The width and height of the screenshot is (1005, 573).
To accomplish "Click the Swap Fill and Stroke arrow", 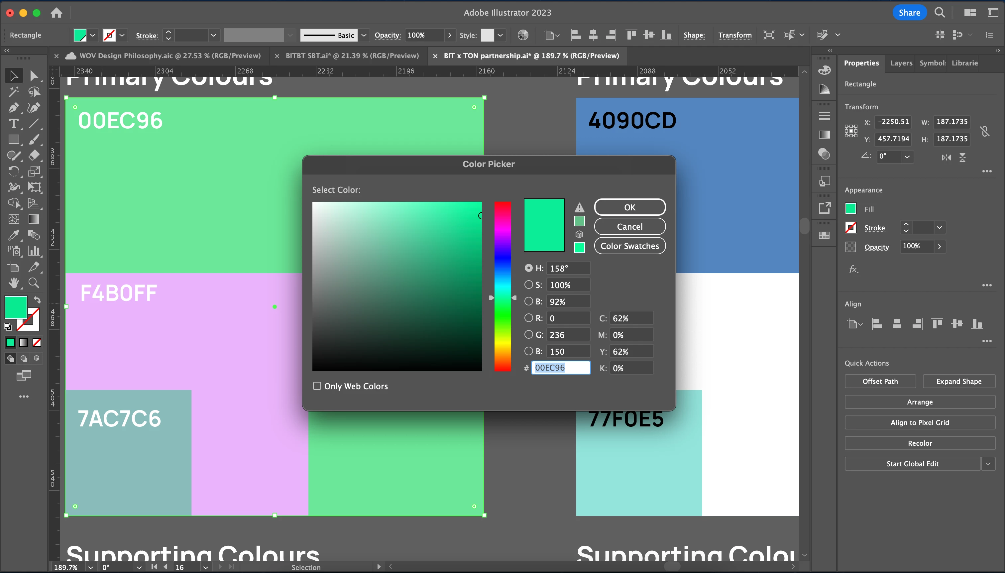I will [x=37, y=300].
